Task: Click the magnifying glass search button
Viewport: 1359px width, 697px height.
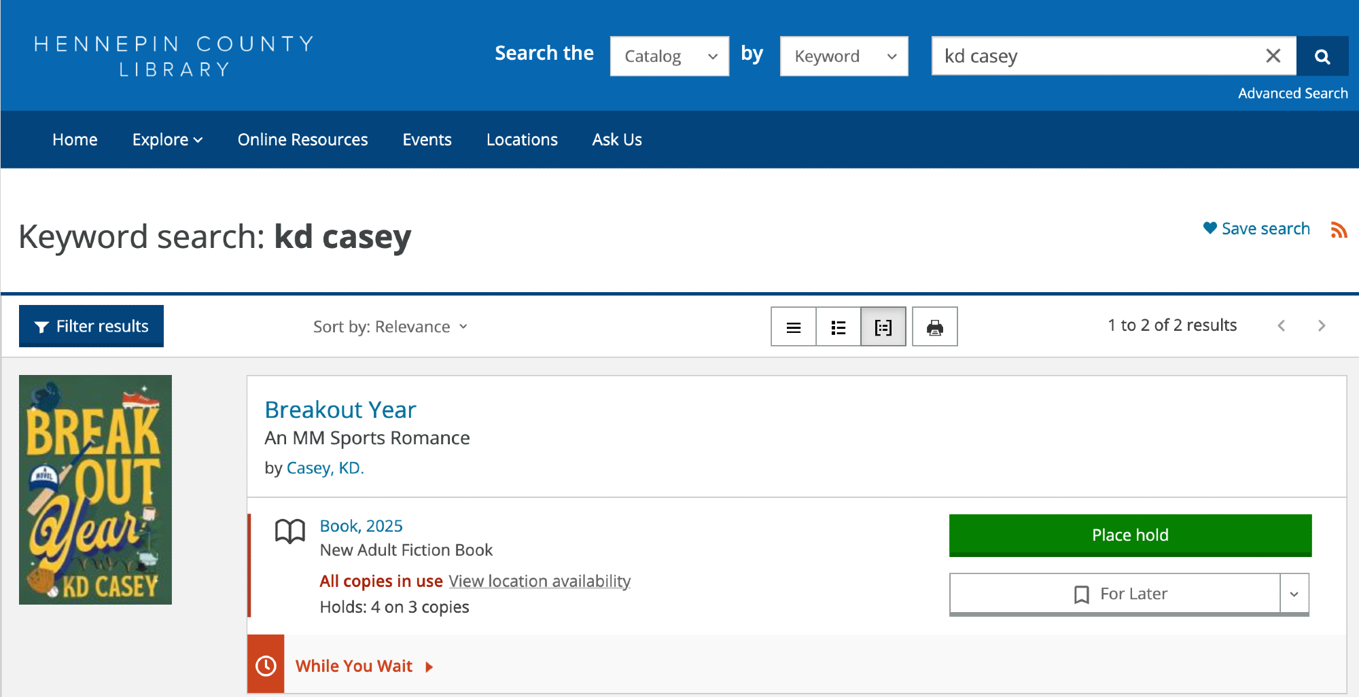Action: [1322, 56]
